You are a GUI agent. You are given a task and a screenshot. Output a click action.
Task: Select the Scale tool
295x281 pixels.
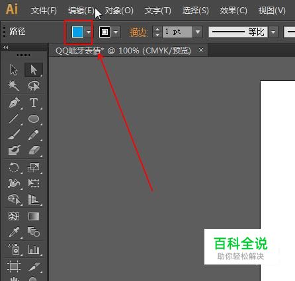click(x=34, y=168)
